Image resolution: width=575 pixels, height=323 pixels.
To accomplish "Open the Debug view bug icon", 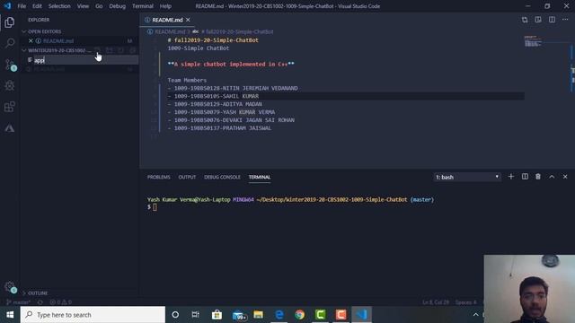I will (x=10, y=86).
